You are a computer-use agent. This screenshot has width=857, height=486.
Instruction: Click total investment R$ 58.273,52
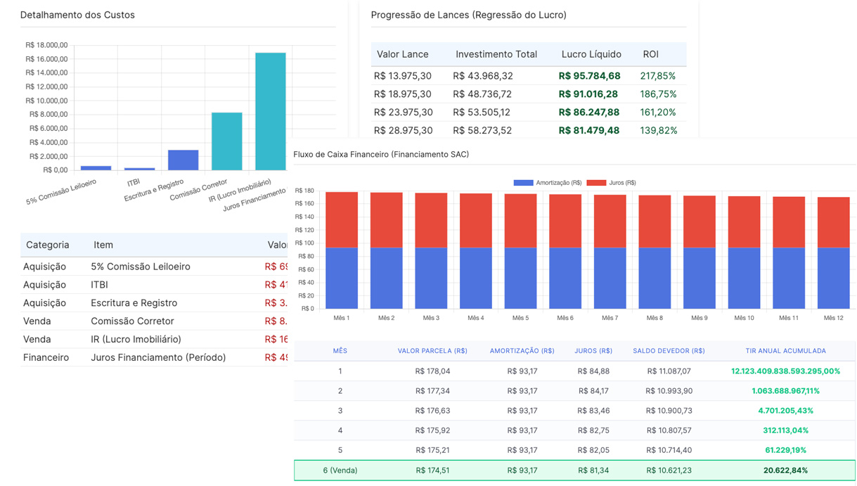482,131
